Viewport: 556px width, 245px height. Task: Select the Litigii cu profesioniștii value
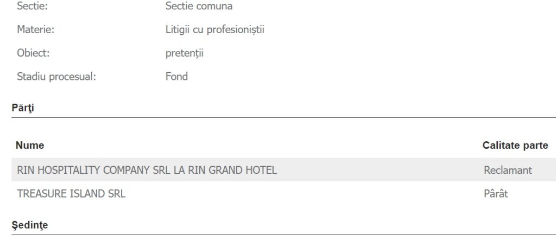[x=214, y=30]
